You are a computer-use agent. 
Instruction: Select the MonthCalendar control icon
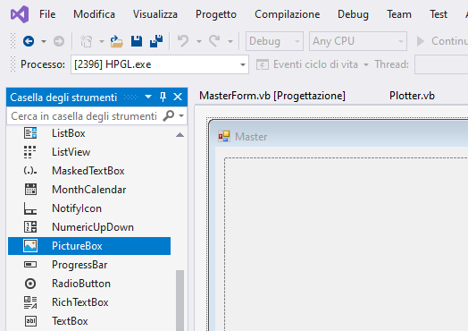click(30, 190)
